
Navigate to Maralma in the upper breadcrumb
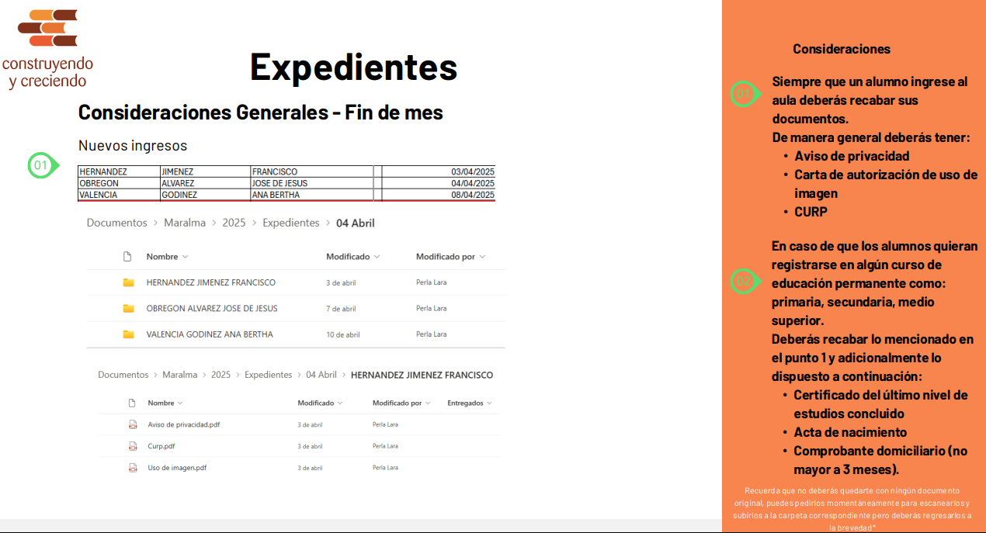click(x=185, y=223)
